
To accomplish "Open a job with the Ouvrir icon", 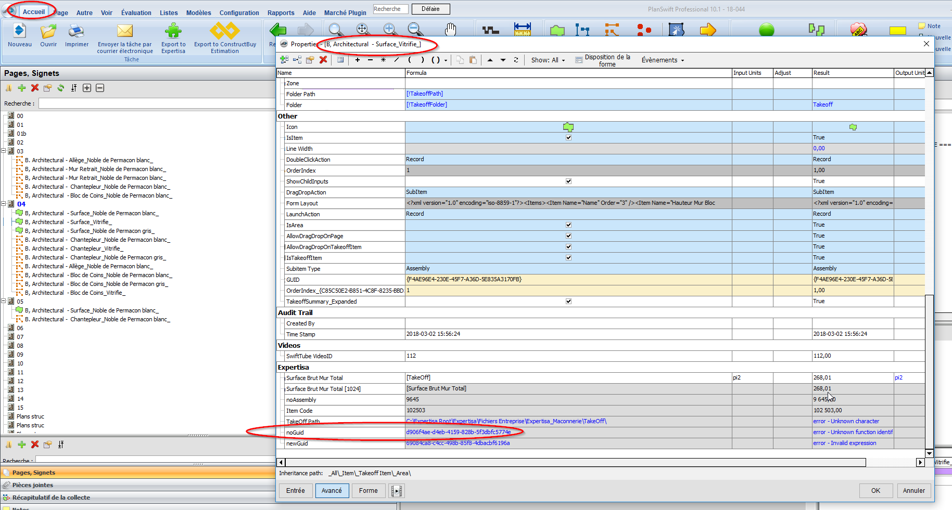I will [48, 32].
